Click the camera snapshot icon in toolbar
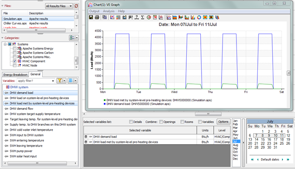 coord(125,17)
